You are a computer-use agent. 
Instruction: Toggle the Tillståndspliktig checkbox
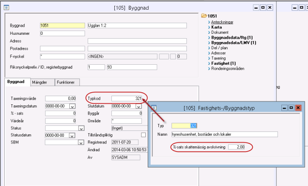[144, 135]
